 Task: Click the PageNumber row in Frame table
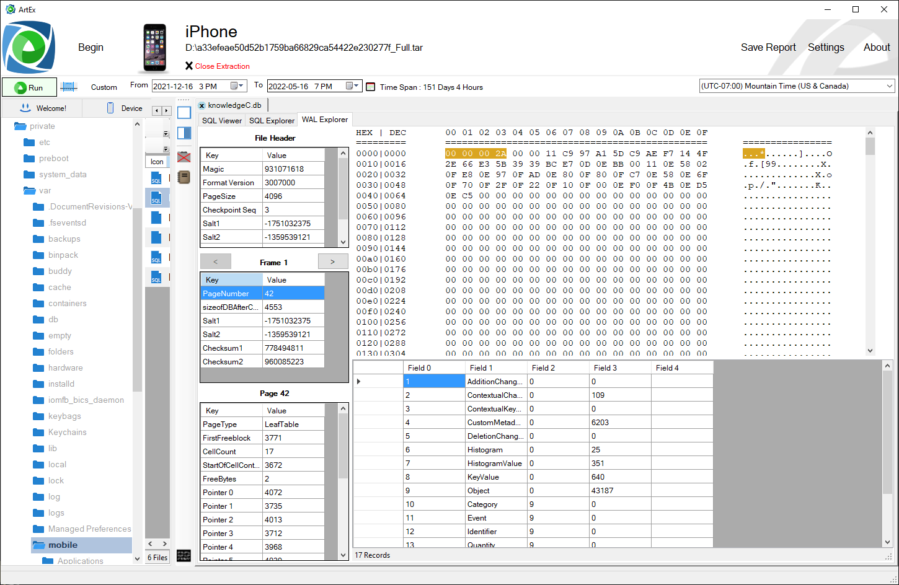tap(262, 294)
